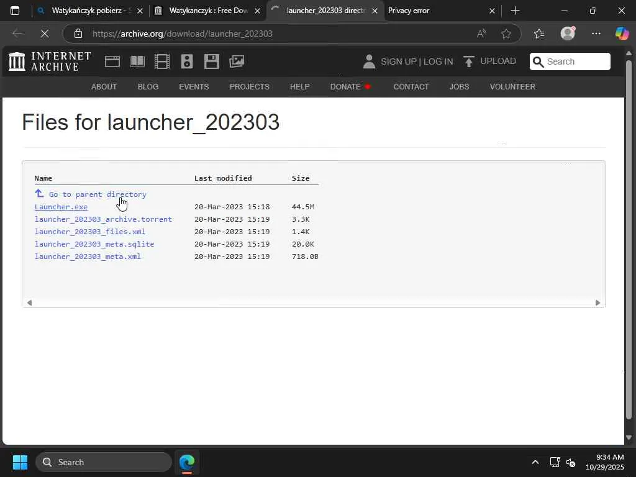Screen dimensions: 636x477
Task: Open the ABOUT menu item
Action: (x=104, y=87)
